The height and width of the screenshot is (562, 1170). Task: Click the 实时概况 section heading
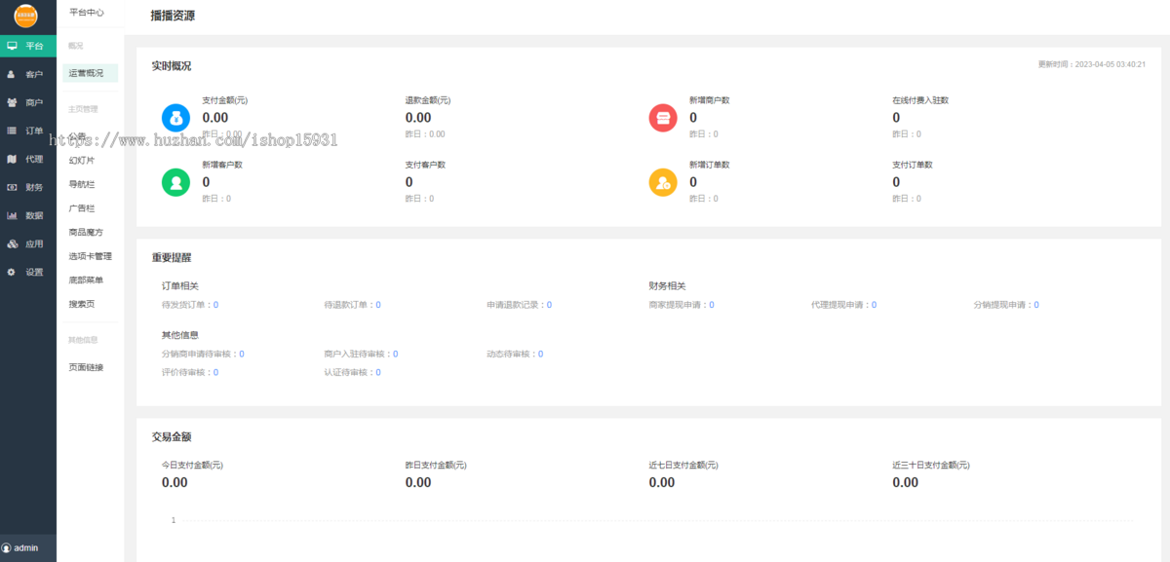[x=172, y=66]
